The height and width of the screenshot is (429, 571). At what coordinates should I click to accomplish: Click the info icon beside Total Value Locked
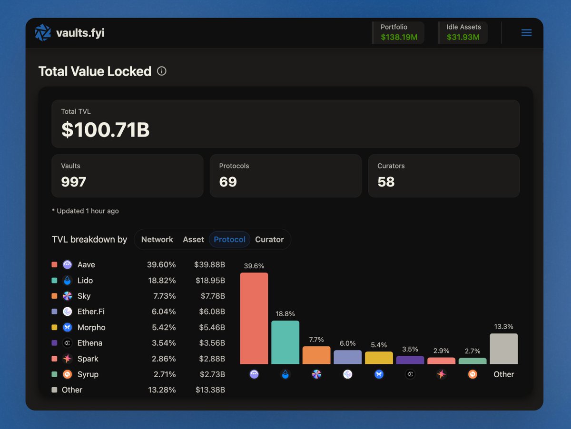point(161,71)
